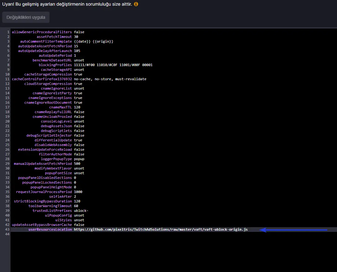The width and height of the screenshot is (337, 272).
Task: Click the trustedListPrefixes ublock- value
Action: [81, 211]
